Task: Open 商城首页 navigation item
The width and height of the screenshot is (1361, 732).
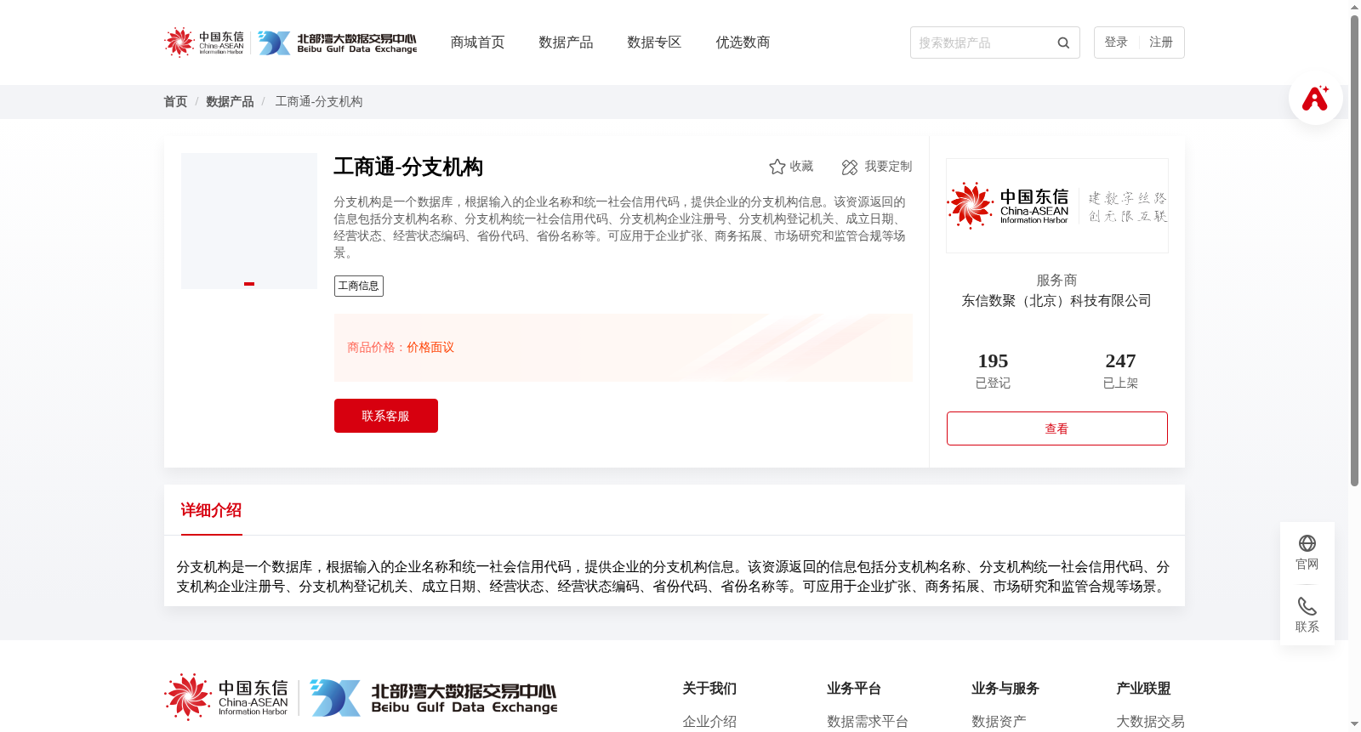Action: tap(477, 43)
